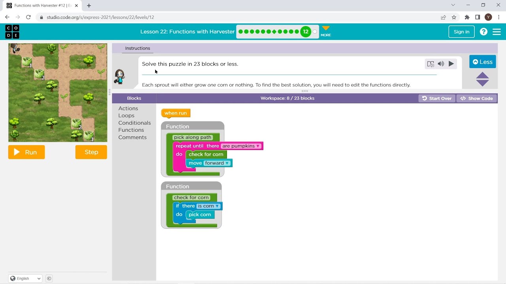The height and width of the screenshot is (284, 506).
Task: Click the Blocks toolbox header
Action: 134,98
